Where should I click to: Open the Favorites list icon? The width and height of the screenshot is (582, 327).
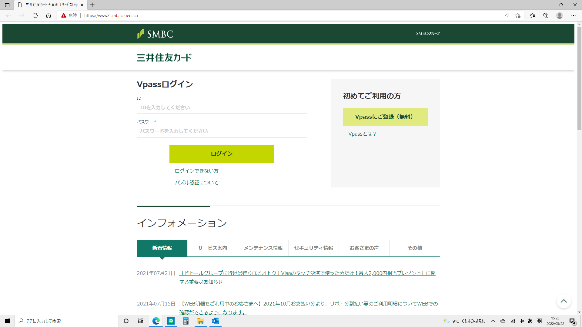pos(532,15)
